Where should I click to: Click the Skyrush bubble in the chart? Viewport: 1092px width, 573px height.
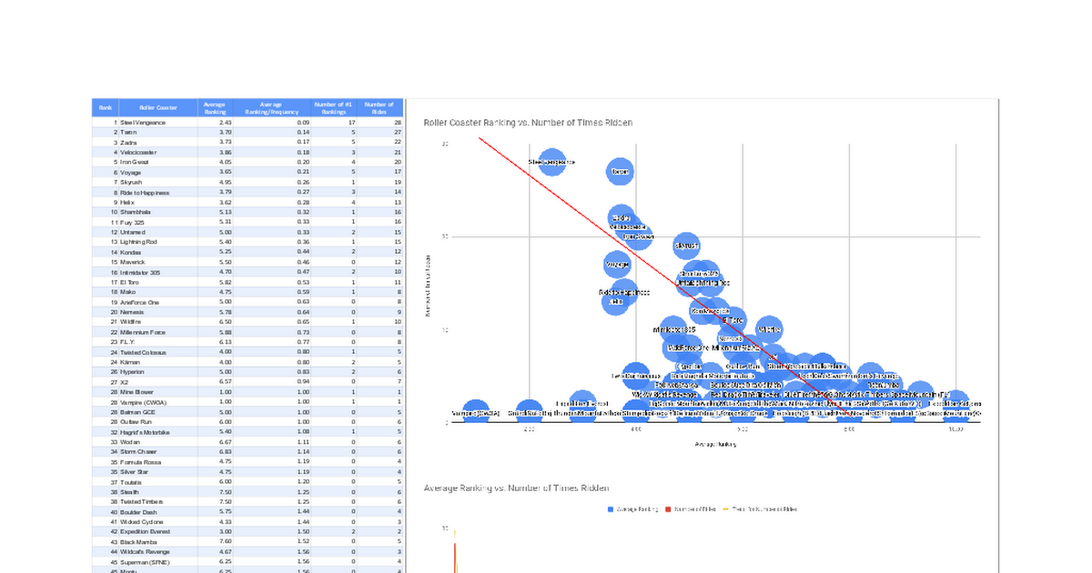coord(687,246)
